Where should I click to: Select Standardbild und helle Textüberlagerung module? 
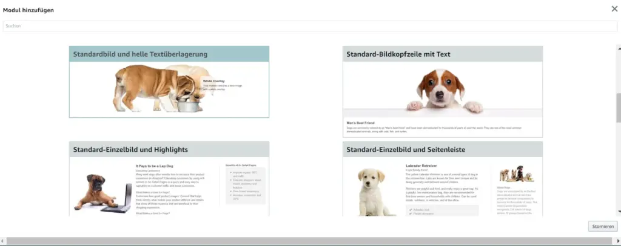click(x=169, y=82)
